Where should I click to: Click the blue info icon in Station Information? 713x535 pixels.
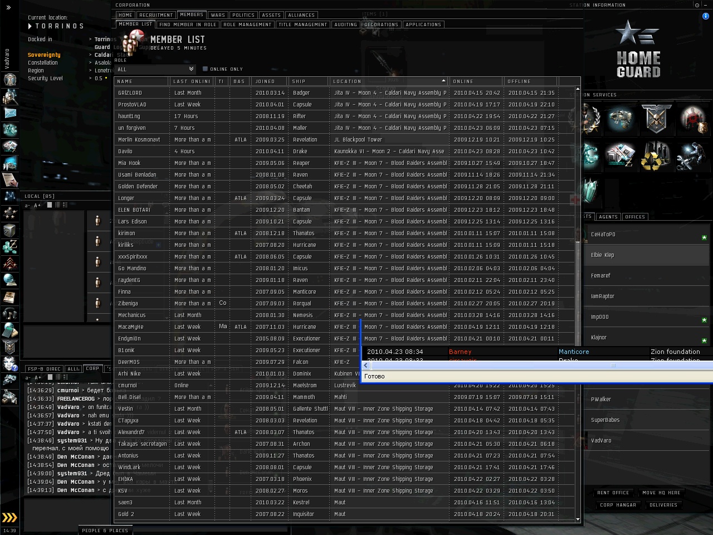(x=706, y=16)
